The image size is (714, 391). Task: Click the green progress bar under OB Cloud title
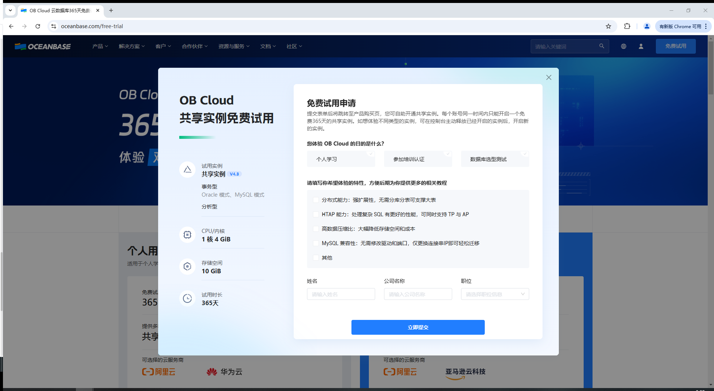197,137
